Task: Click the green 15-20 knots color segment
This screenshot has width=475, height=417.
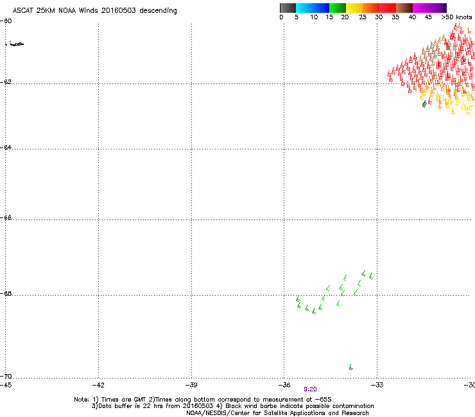Action: tap(338, 8)
